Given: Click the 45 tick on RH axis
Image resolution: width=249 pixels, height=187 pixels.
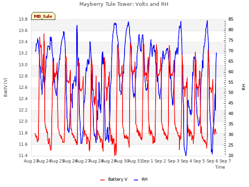Looking at the screenshot, I should 231,103.
